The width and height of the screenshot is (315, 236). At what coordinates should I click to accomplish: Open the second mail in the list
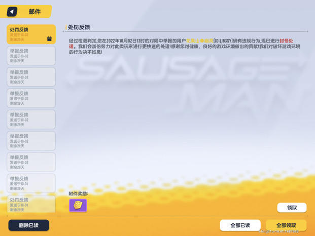click(31, 56)
